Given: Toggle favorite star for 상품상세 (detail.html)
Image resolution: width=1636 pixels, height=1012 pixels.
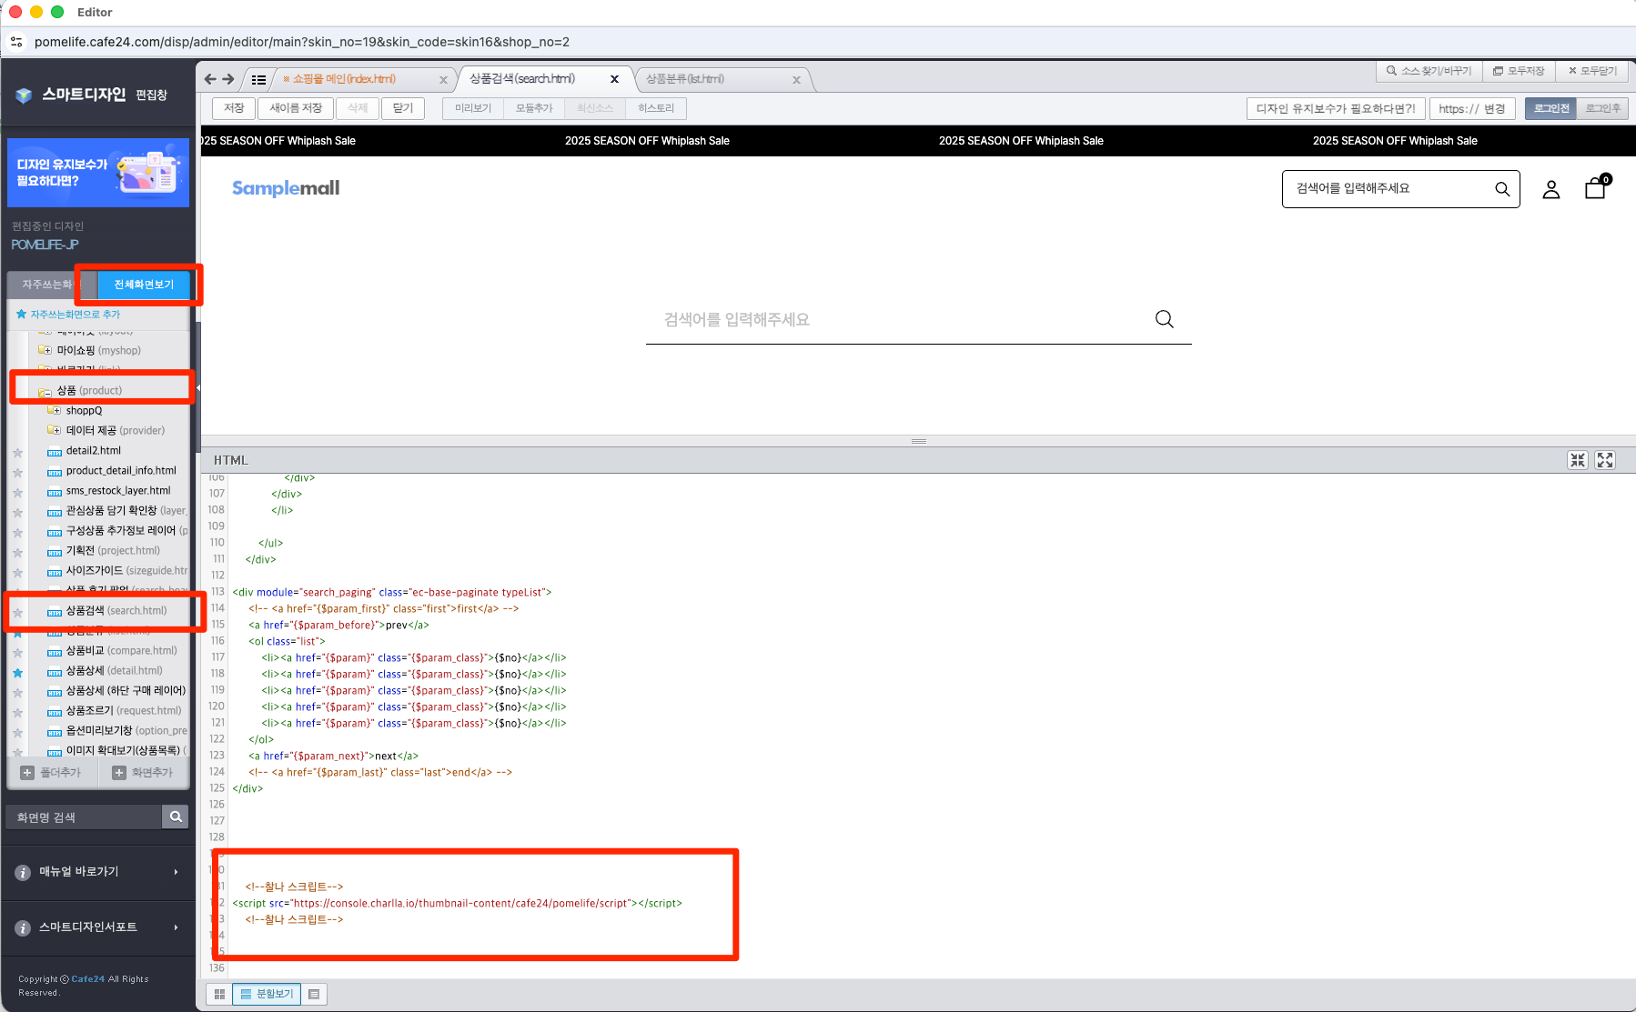Looking at the screenshot, I should [17, 673].
